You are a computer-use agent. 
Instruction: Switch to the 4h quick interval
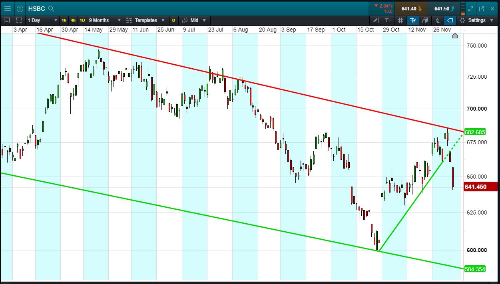pos(73,20)
